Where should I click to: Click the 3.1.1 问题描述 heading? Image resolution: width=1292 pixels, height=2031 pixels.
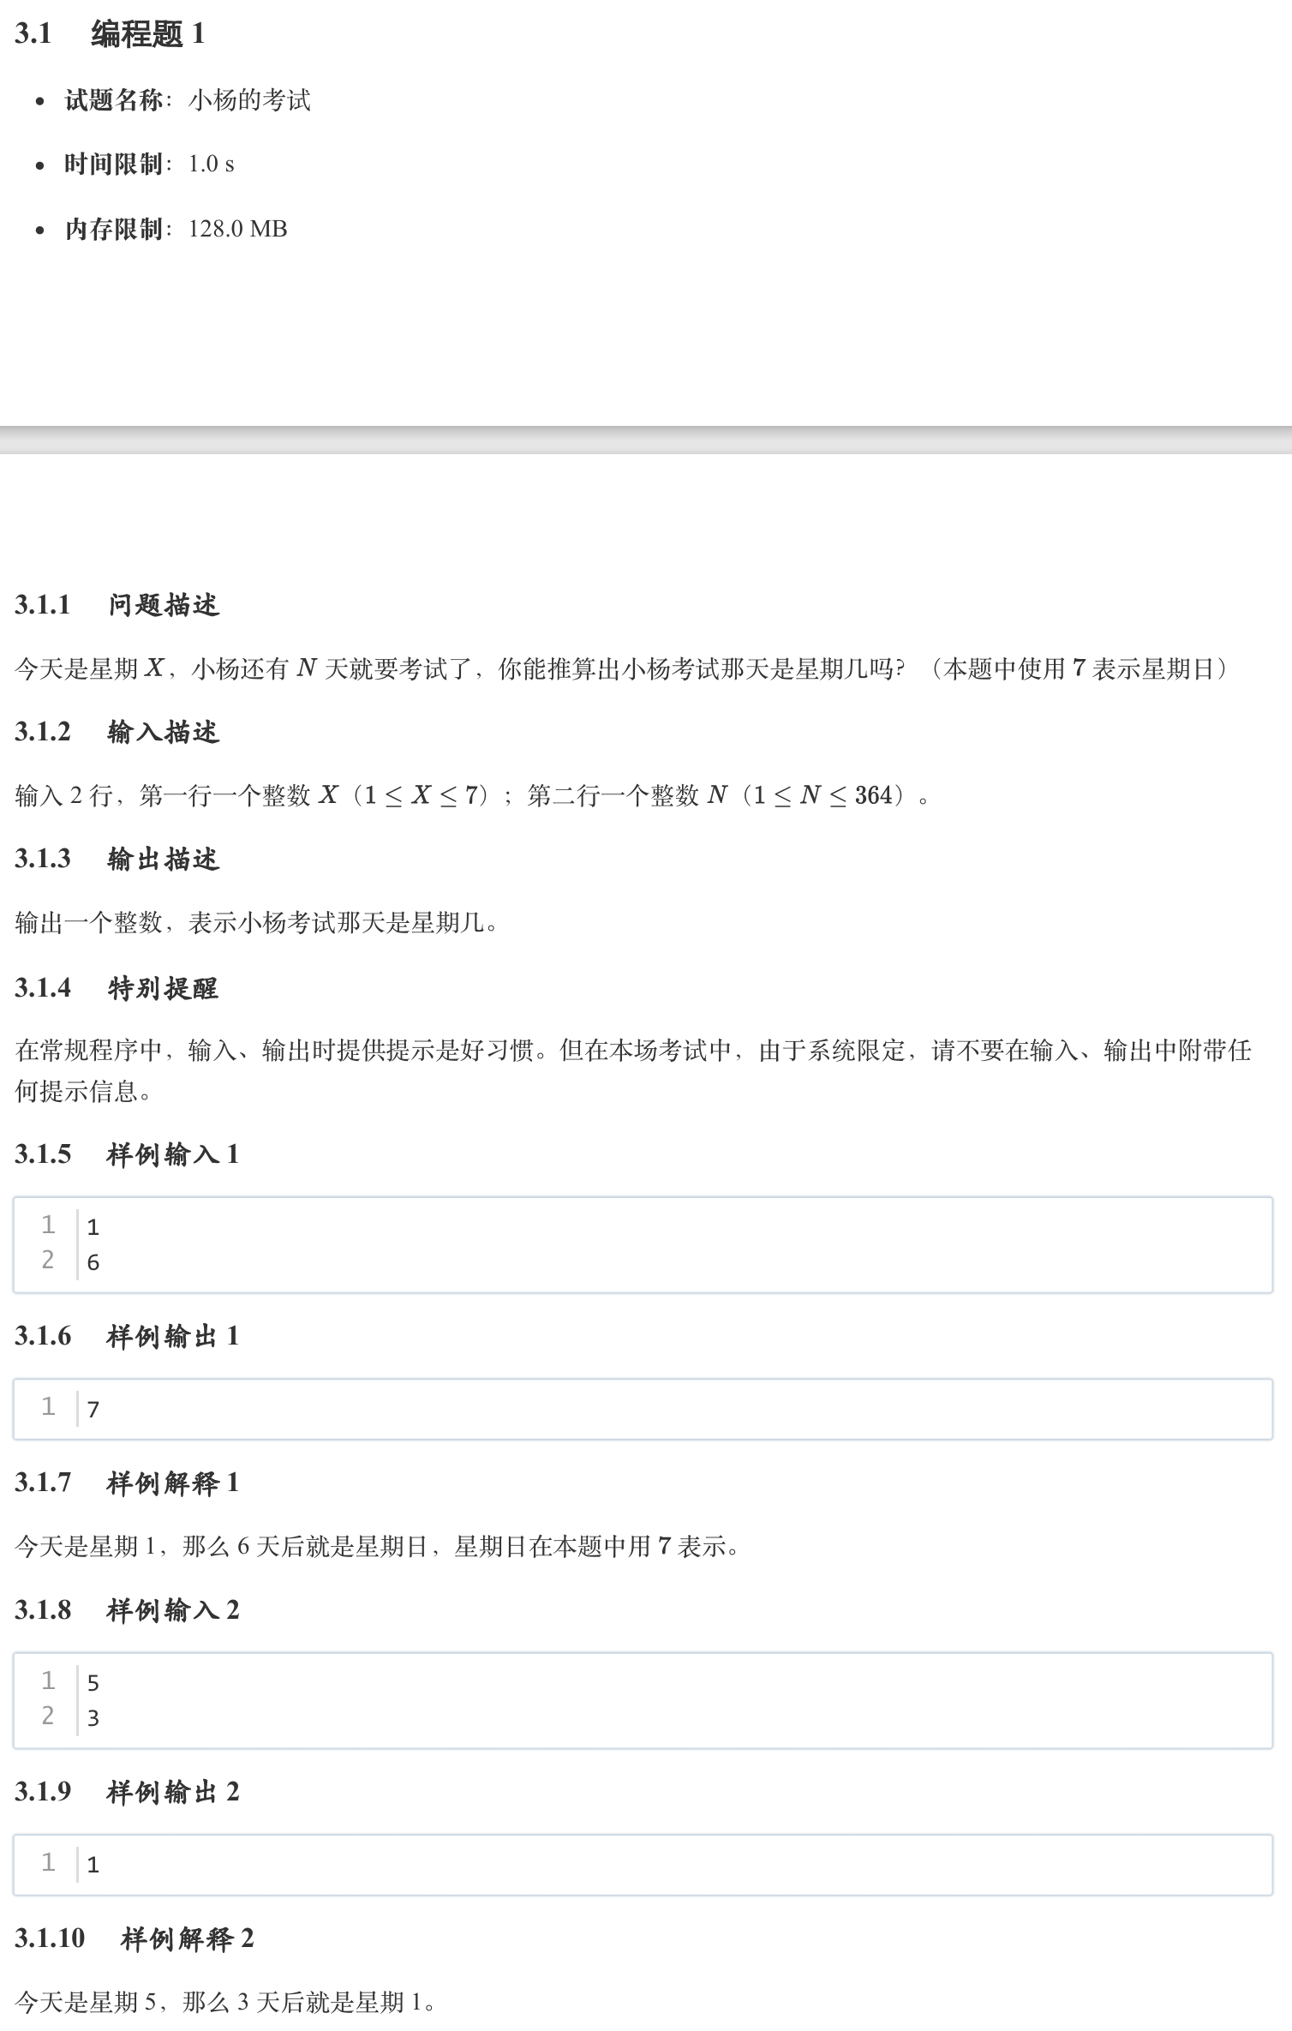point(117,605)
